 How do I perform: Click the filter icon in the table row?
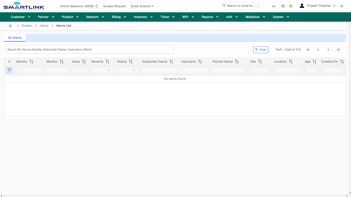(9, 70)
